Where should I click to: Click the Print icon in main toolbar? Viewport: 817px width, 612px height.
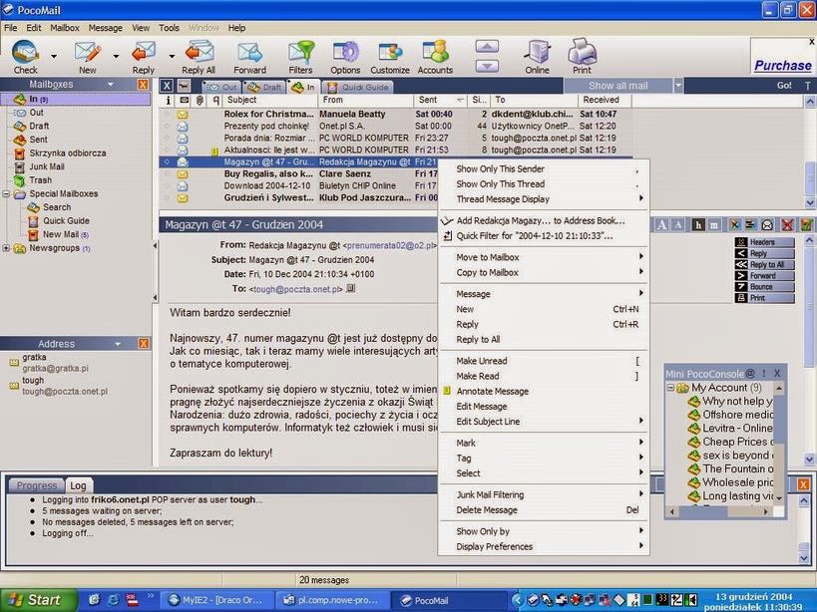click(582, 51)
